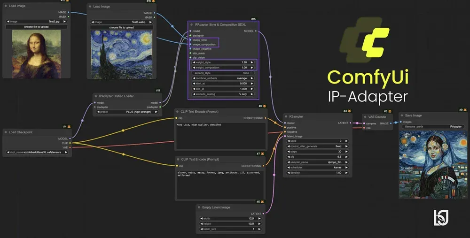Select the Mona Lisa image preview
Viewport: 470px width, 238px height.
pyautogui.click(x=36, y=54)
